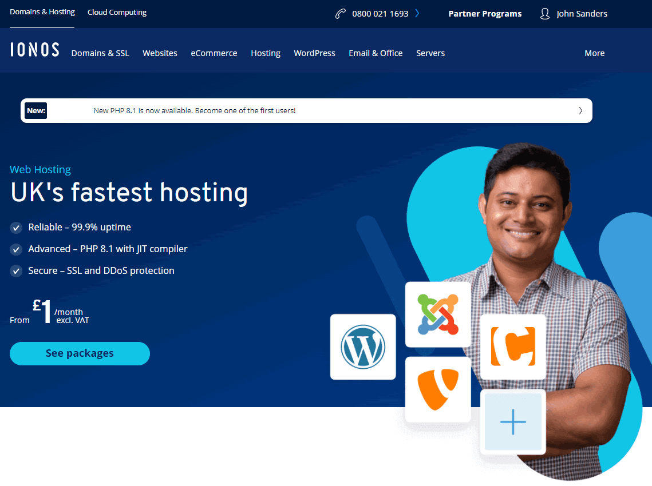Click the checkmark beside Advanced PHP 8.1

tap(16, 249)
